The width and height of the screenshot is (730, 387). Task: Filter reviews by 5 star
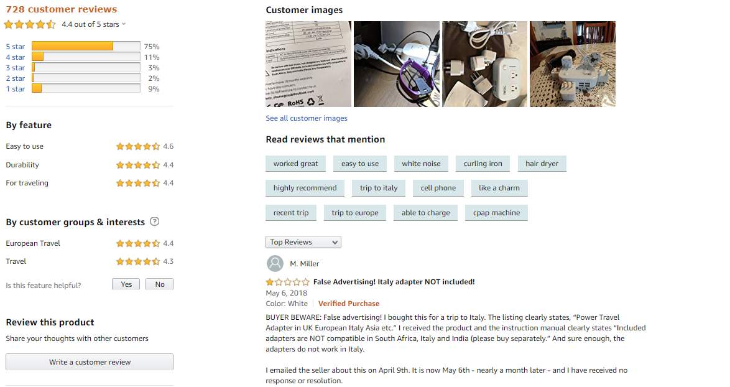(x=16, y=47)
